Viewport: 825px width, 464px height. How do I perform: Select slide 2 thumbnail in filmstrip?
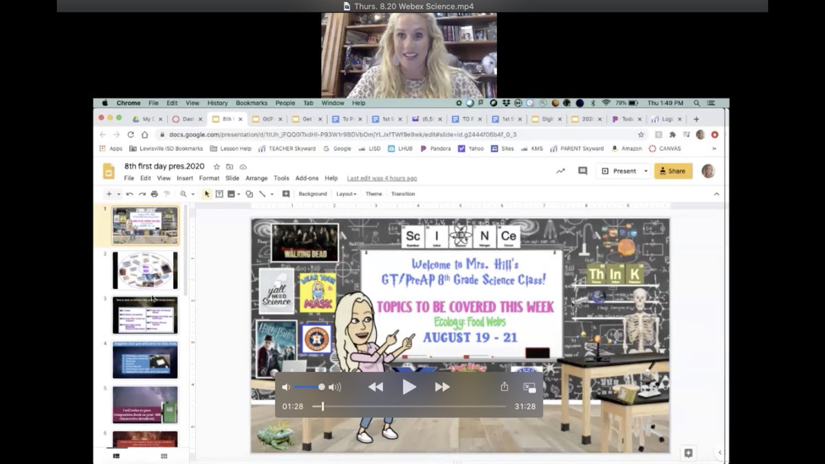tap(145, 270)
